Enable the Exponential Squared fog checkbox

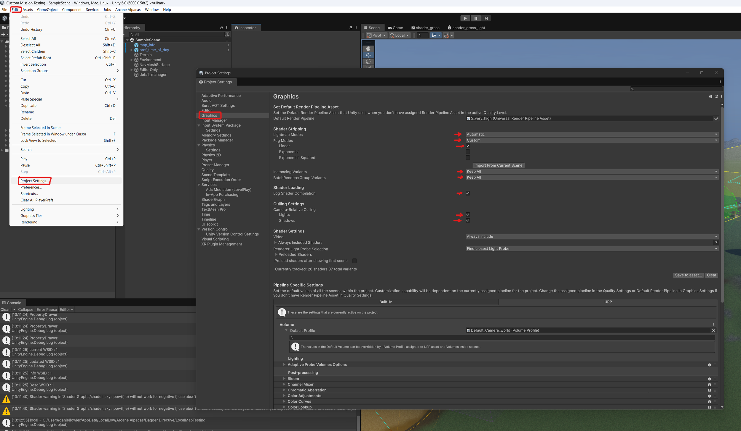click(x=468, y=158)
